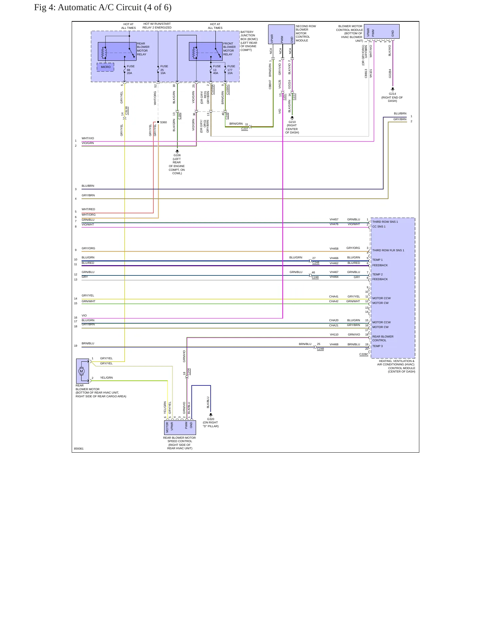491x635 pixels.
Task: Click the Fuse 88 20A label
Action: click(130, 70)
